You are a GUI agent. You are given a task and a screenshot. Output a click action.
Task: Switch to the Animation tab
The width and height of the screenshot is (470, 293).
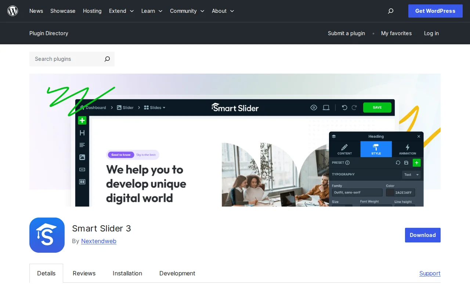click(x=407, y=149)
